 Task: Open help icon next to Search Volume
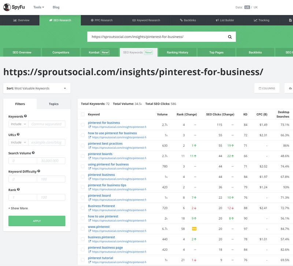coord(33,153)
